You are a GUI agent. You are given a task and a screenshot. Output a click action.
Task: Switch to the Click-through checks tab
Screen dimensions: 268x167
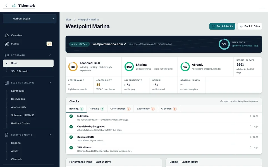pos(120,109)
